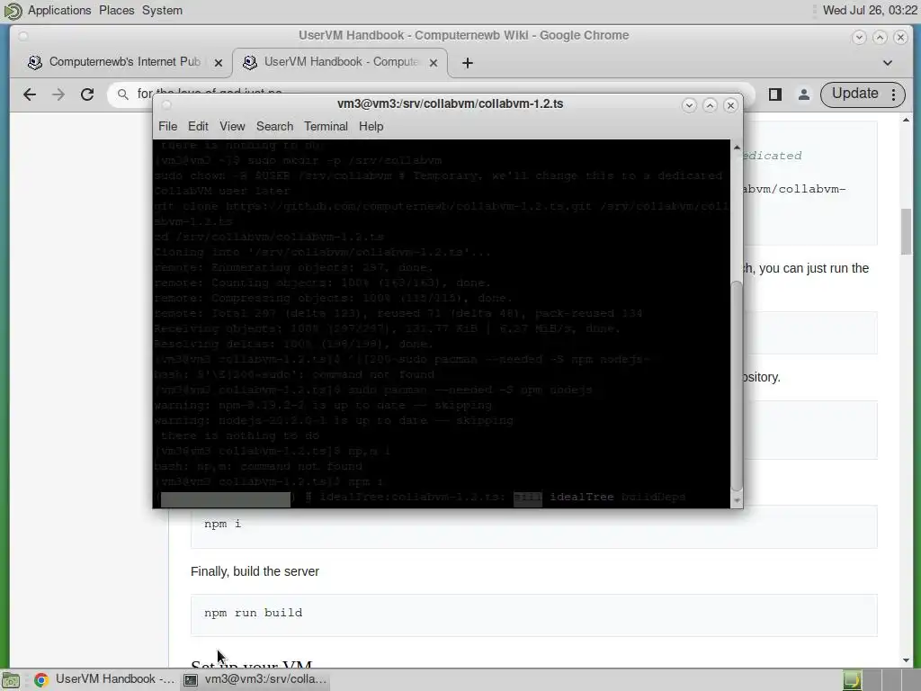Switch to the UserVM Handbook tab
Screen dimensions: 921x691
(x=341, y=62)
